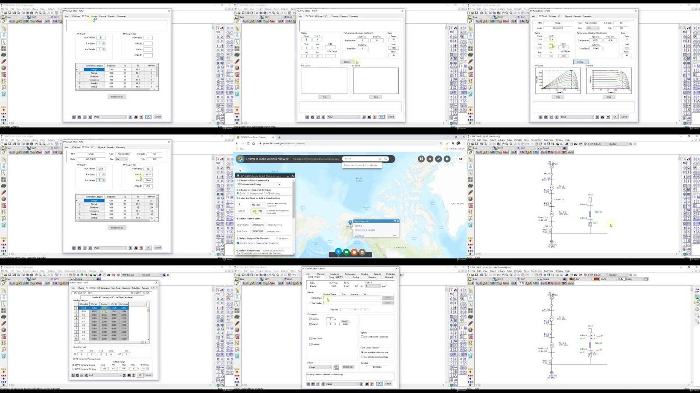Screen dimensions: 700x393
Task: Select the Climatology temporal average radio button
Action: click(266, 193)
